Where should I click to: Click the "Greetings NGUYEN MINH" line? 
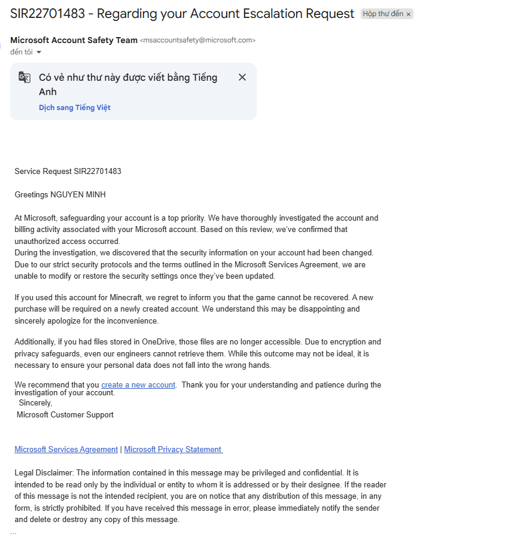point(60,194)
